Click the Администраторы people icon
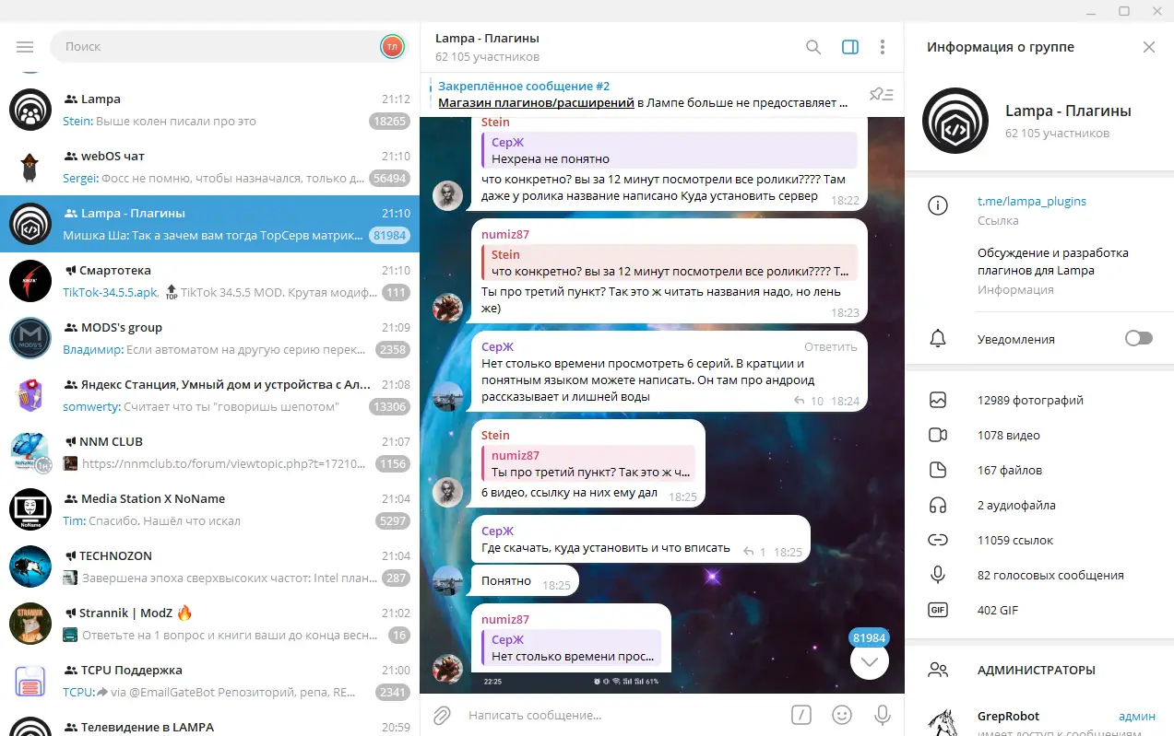1174x736 pixels. pos(938,670)
